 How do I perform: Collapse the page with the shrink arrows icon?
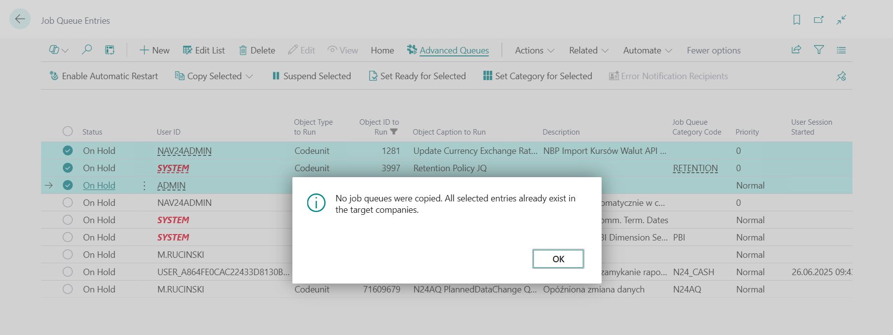coord(841,20)
